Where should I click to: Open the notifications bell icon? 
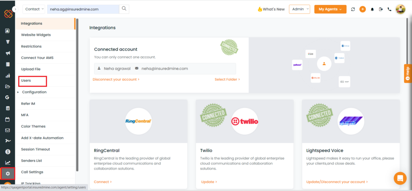tap(372, 9)
